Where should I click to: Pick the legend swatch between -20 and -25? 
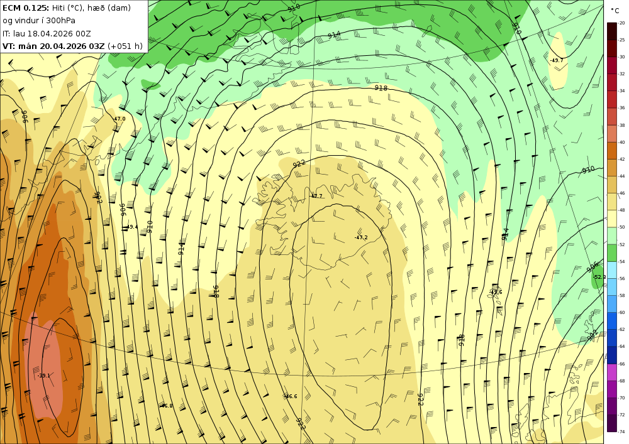click(612, 31)
